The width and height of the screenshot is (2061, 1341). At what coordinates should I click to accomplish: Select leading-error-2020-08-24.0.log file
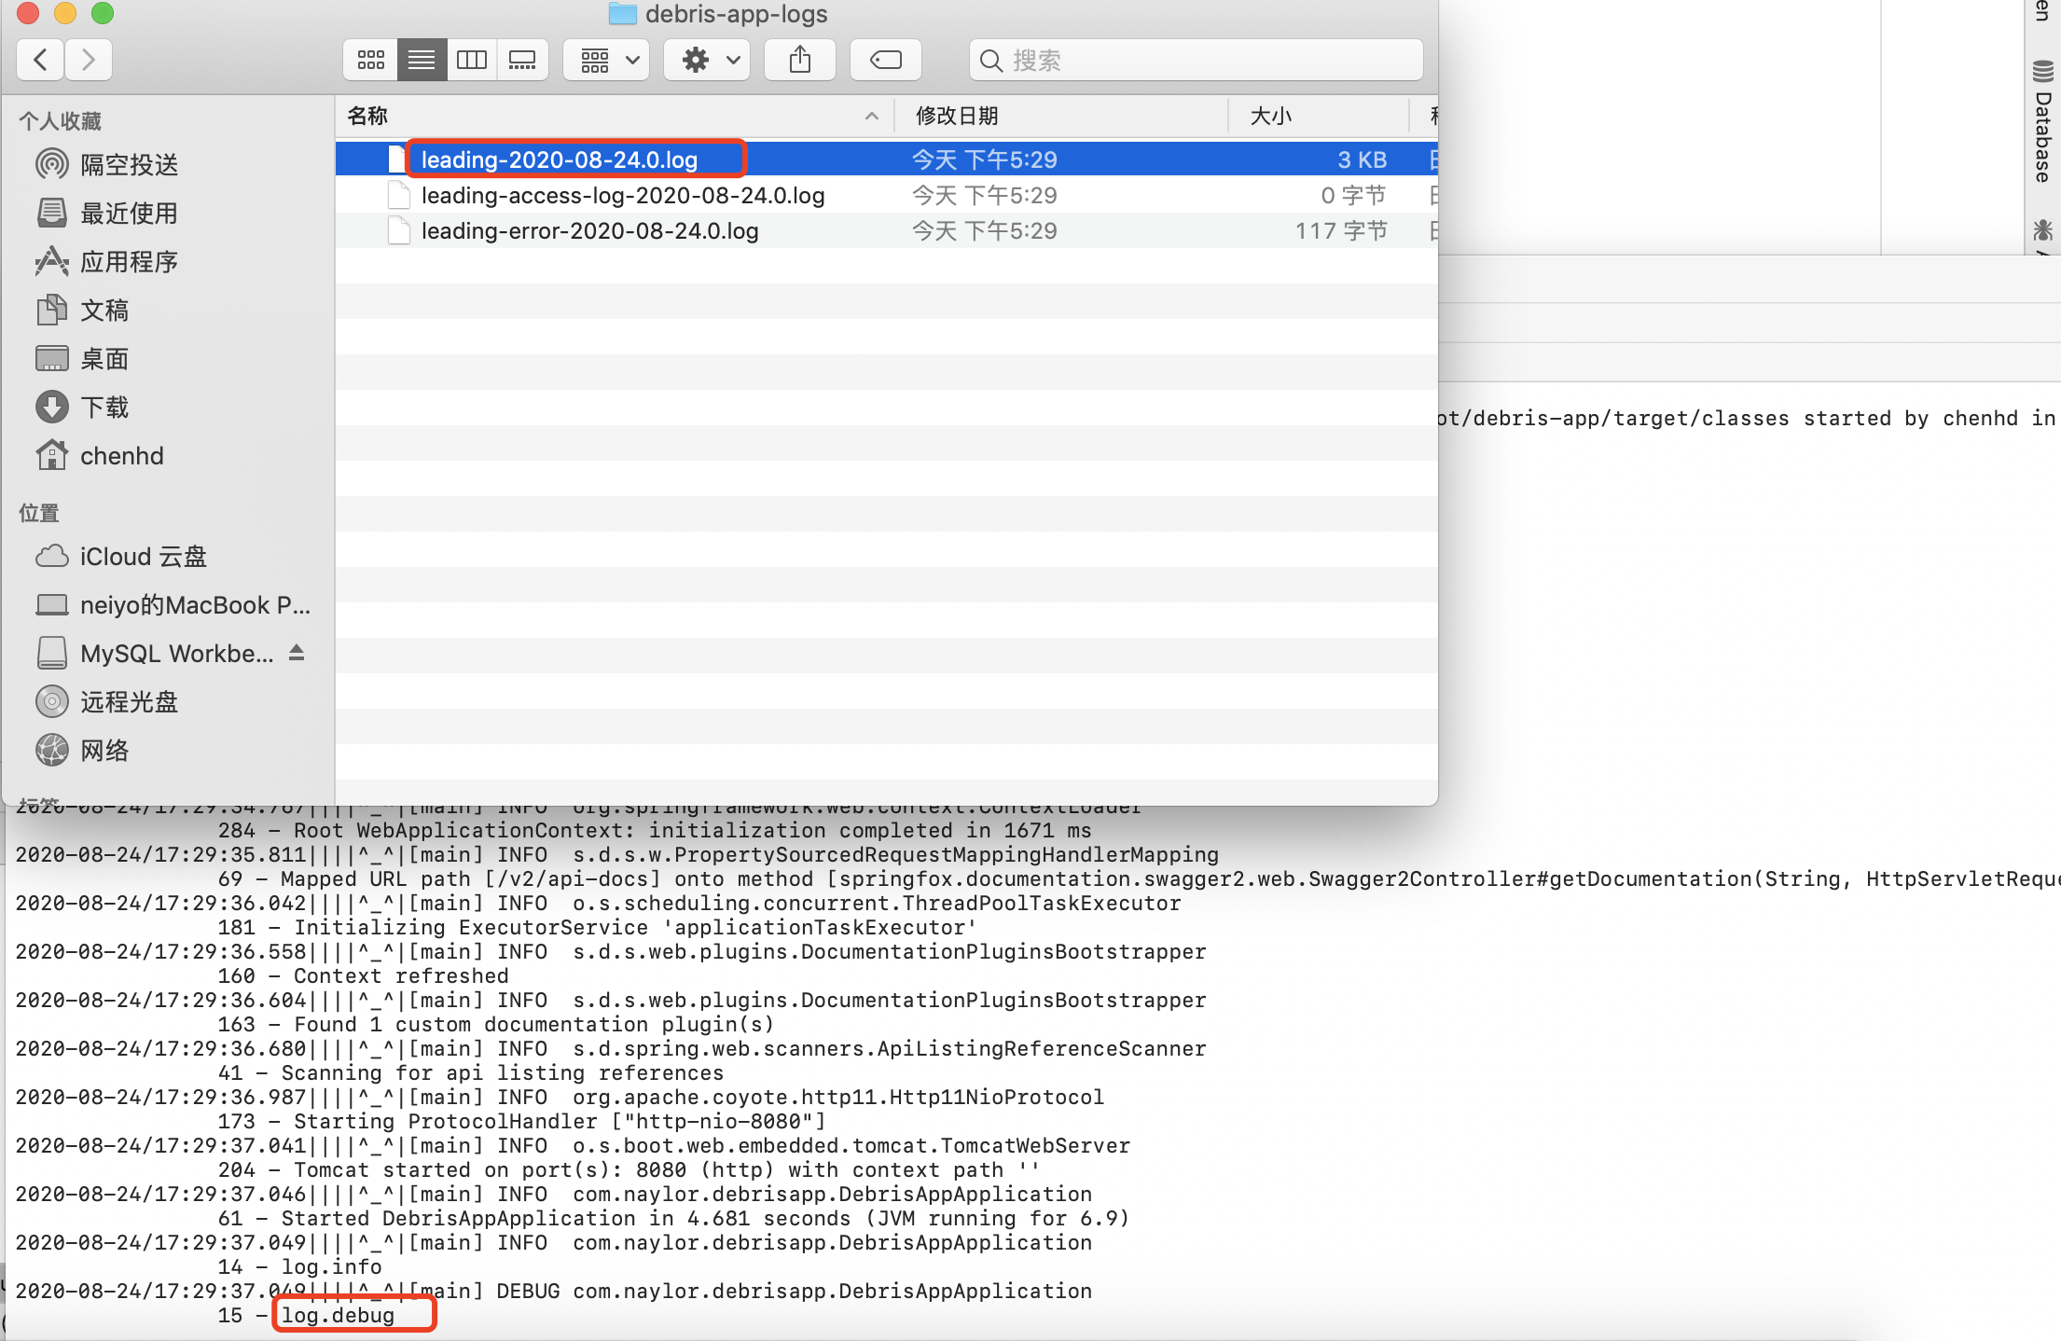click(x=886, y=230)
